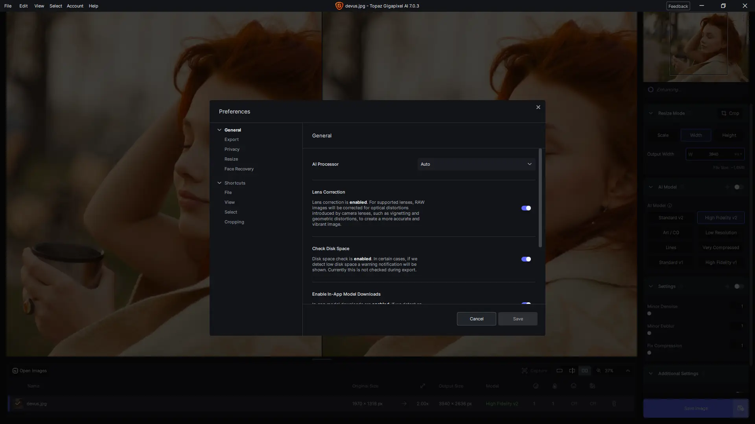This screenshot has width=755, height=424.
Task: Collapse the General tree section
Action: point(219,130)
